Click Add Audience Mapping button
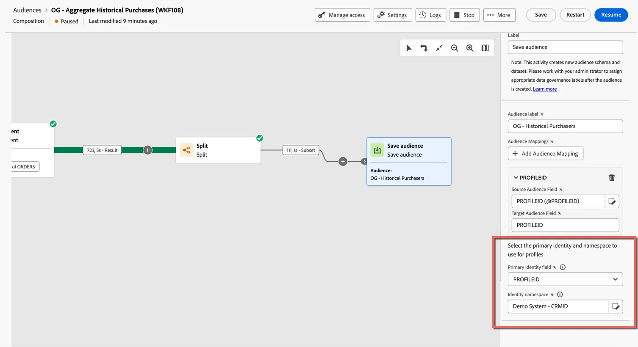Screen dimensions: 638x347 (x=546, y=154)
